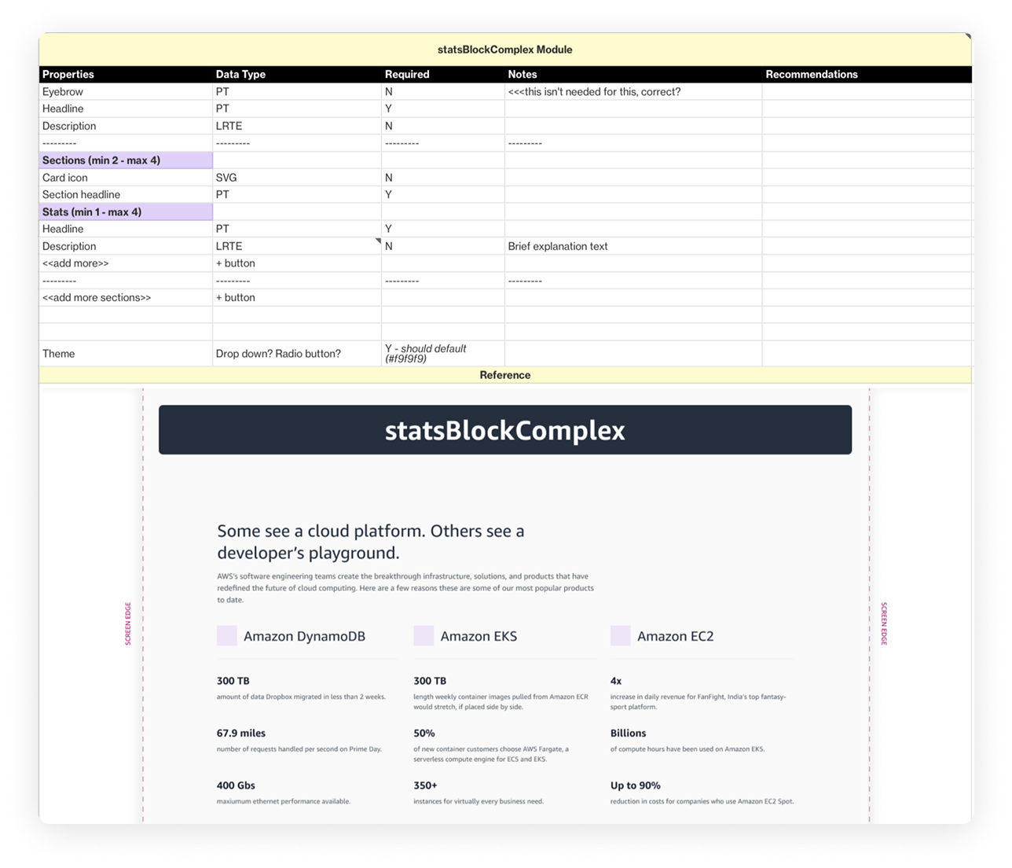
Task: Select the PT cell in Section headline row
Action: tap(297, 195)
